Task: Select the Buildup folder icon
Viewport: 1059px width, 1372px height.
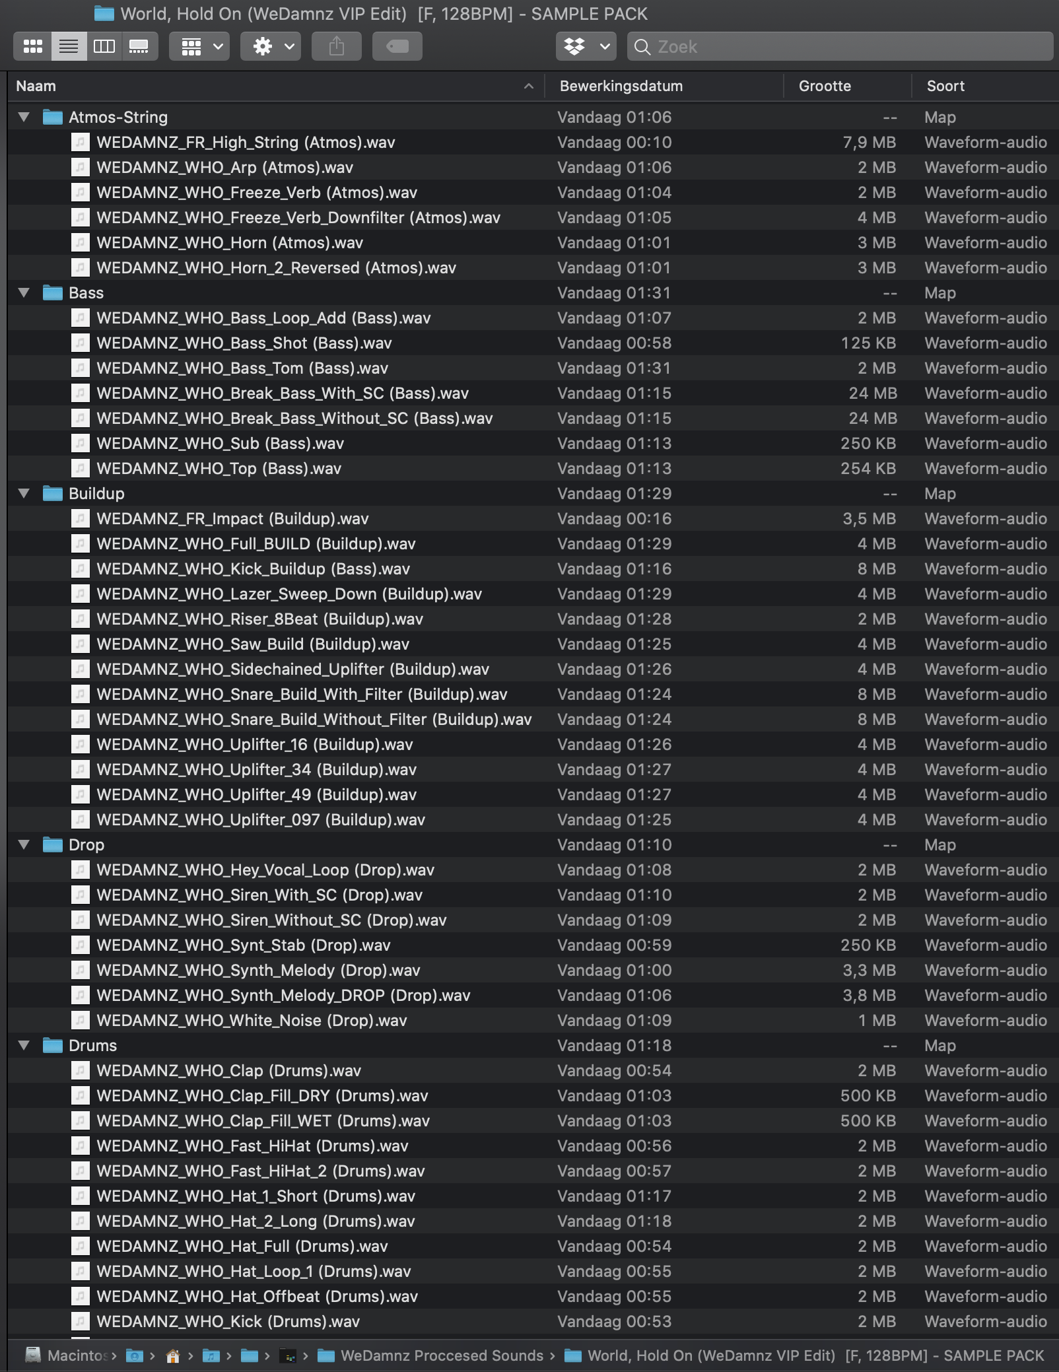Action: [53, 493]
